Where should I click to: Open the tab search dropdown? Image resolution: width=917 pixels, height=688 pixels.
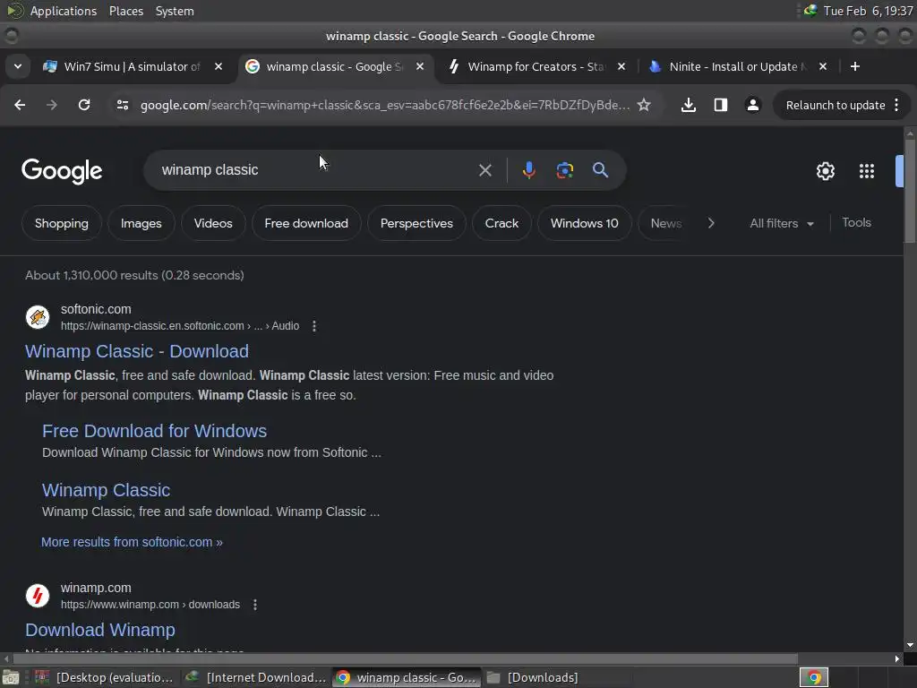click(x=18, y=66)
